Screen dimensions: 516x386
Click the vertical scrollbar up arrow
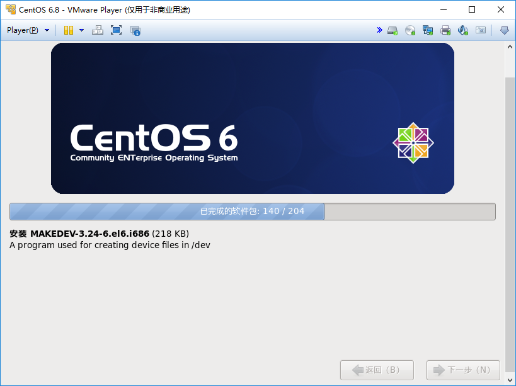pos(510,47)
